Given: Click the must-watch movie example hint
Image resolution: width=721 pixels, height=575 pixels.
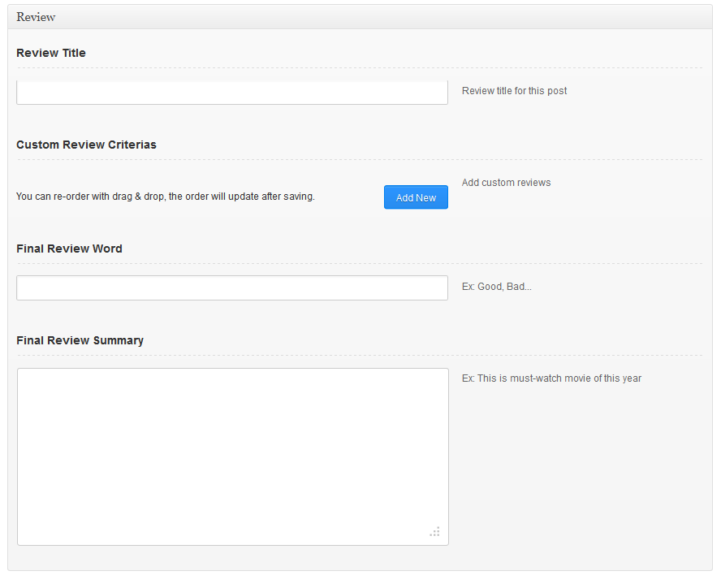Looking at the screenshot, I should [x=551, y=378].
